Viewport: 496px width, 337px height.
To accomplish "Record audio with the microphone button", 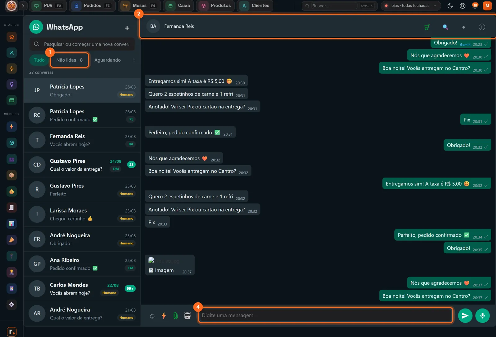I will [x=482, y=316].
